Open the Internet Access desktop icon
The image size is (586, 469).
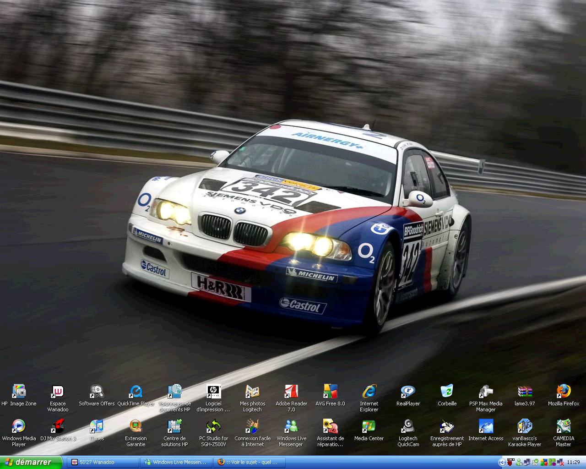(486, 430)
